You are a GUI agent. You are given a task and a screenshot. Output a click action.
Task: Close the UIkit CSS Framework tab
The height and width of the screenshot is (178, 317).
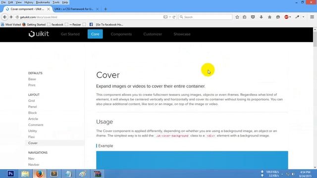point(97,9)
